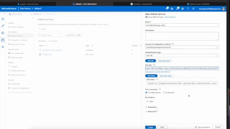The width and height of the screenshot is (230, 129).
Task: Click the Cancel button
Action: [x=218, y=127]
